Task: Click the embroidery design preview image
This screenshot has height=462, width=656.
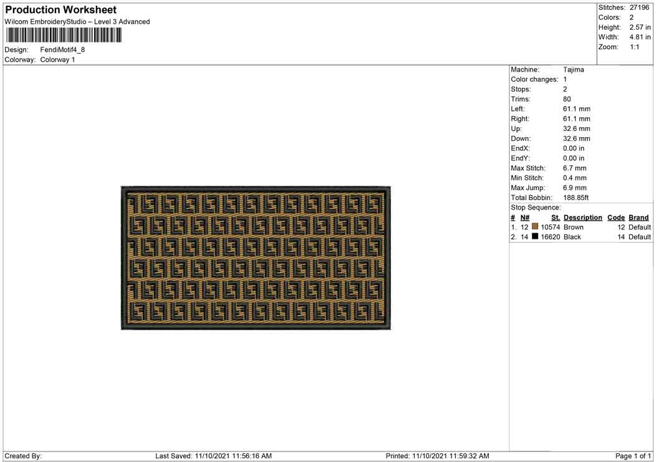Action: pos(256,257)
